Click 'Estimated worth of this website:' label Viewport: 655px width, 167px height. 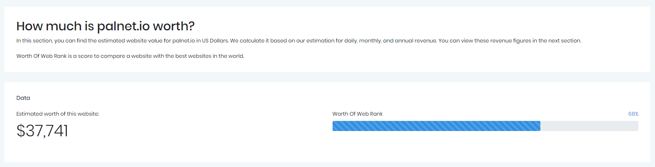tap(58, 114)
